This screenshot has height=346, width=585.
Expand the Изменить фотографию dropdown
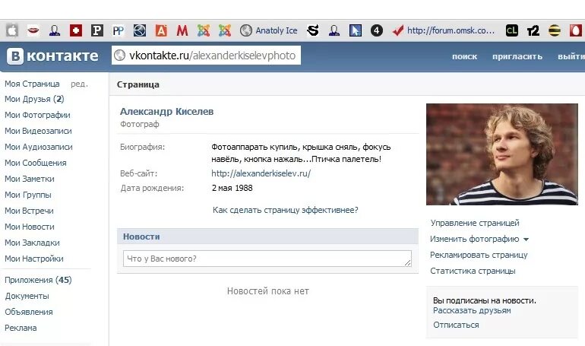(479, 239)
